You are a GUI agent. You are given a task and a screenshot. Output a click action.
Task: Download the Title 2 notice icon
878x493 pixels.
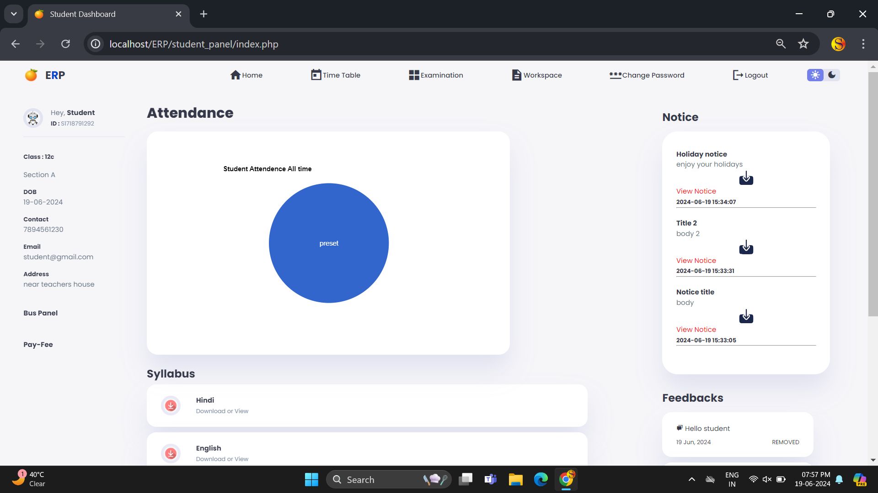point(746,247)
